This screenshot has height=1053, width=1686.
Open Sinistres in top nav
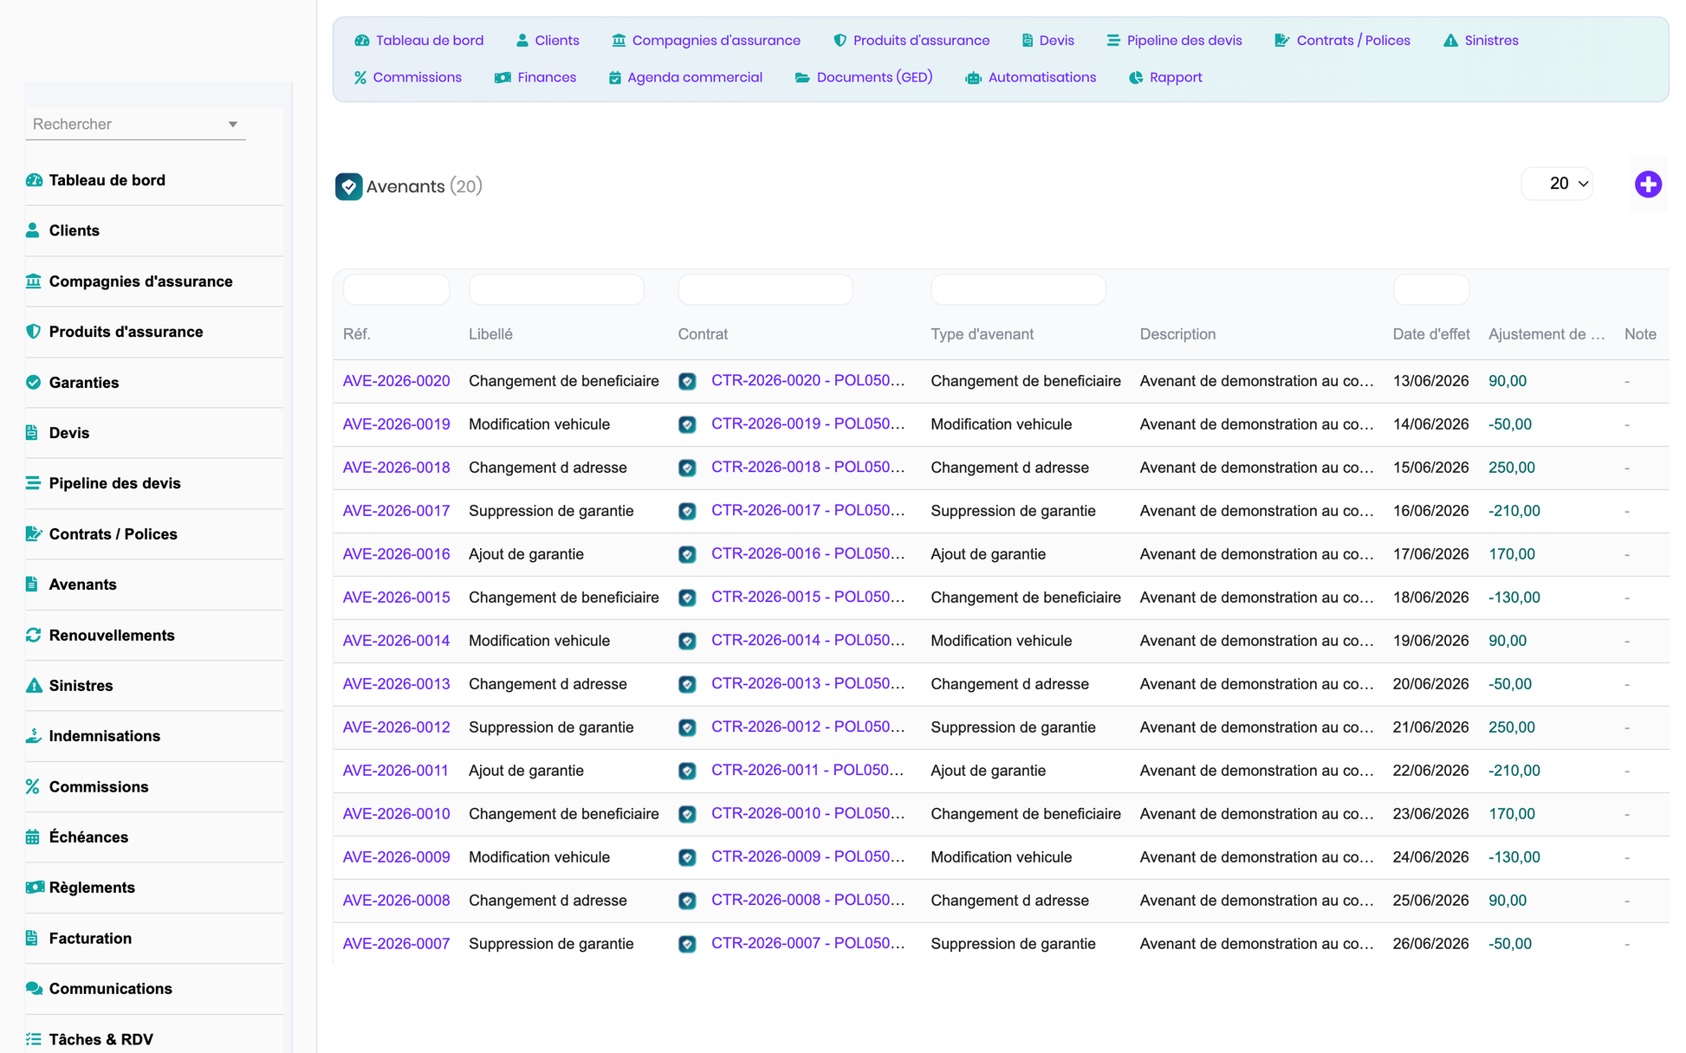click(x=1481, y=41)
